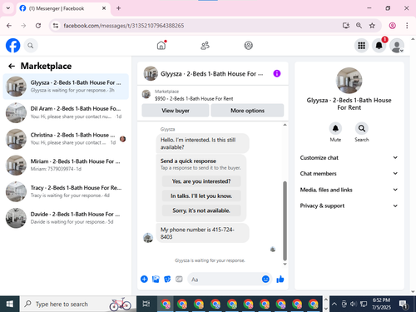The width and height of the screenshot is (416, 312).
Task: Choose a sticker icon in composer
Action: click(167, 279)
